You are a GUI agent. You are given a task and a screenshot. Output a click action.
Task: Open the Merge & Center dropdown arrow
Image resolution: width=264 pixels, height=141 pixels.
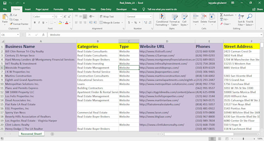[122, 23]
